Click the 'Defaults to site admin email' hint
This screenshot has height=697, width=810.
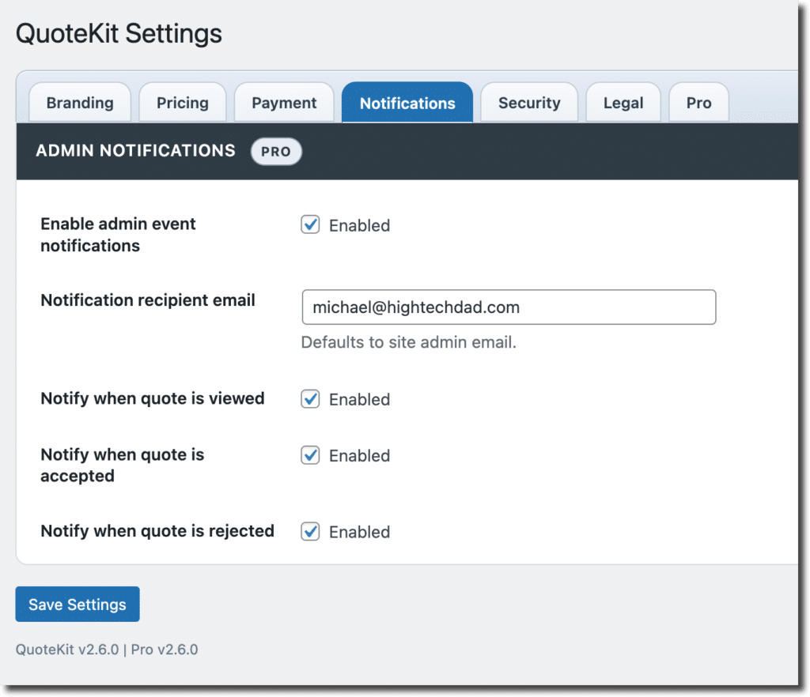click(408, 343)
